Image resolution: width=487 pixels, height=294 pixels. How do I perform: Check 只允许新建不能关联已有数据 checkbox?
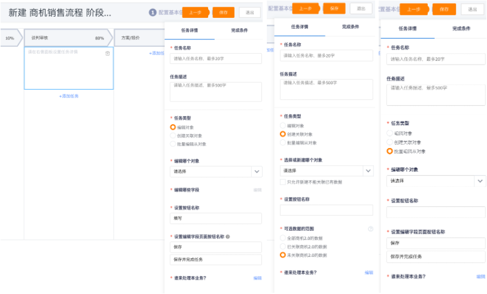click(x=283, y=181)
